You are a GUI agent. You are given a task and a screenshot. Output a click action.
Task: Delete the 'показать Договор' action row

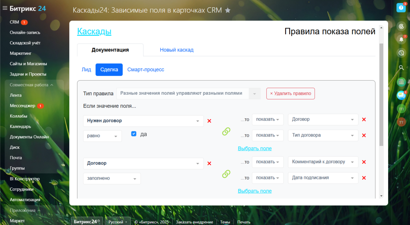[x=364, y=119]
